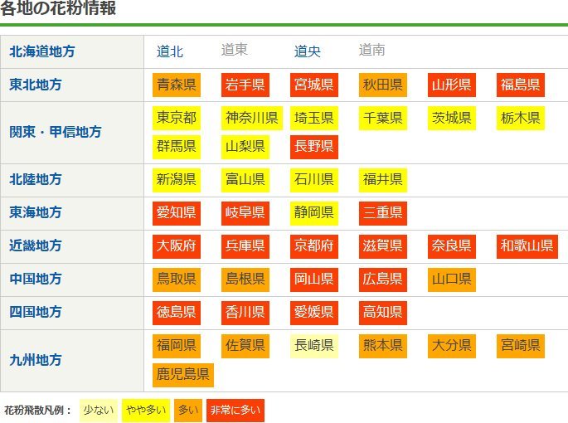
Task: Select 和歌山県 in the Kinki row
Action: (x=527, y=246)
